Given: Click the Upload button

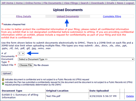Looking at the screenshot, I should (x=7, y=73).
